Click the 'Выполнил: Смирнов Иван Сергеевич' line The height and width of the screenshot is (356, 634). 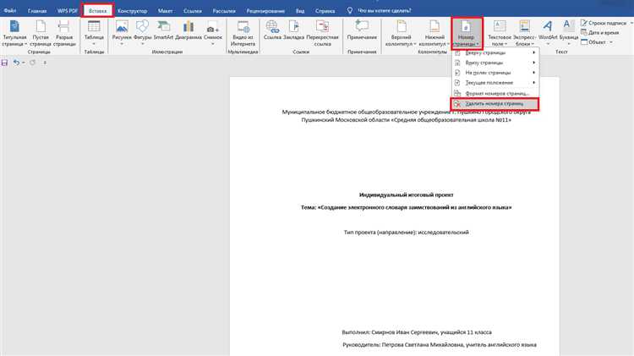click(x=417, y=332)
